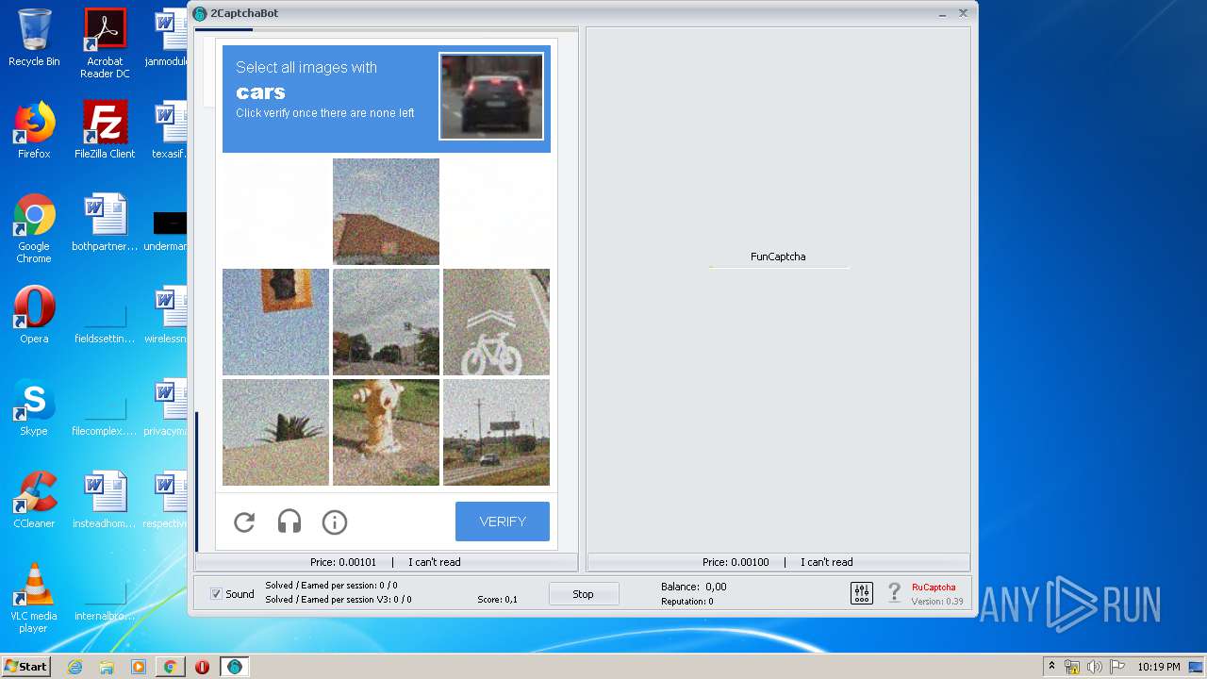Click the 'Balance: 0,00' text
Viewport: 1207px width, 679px height.
694,587
